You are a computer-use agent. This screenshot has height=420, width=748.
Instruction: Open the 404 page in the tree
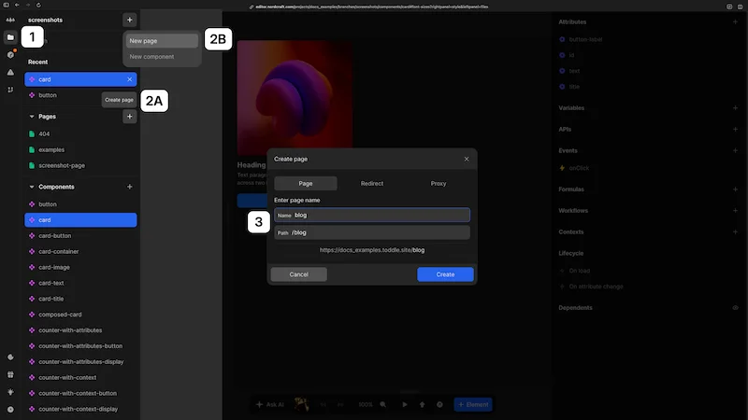tap(80, 133)
